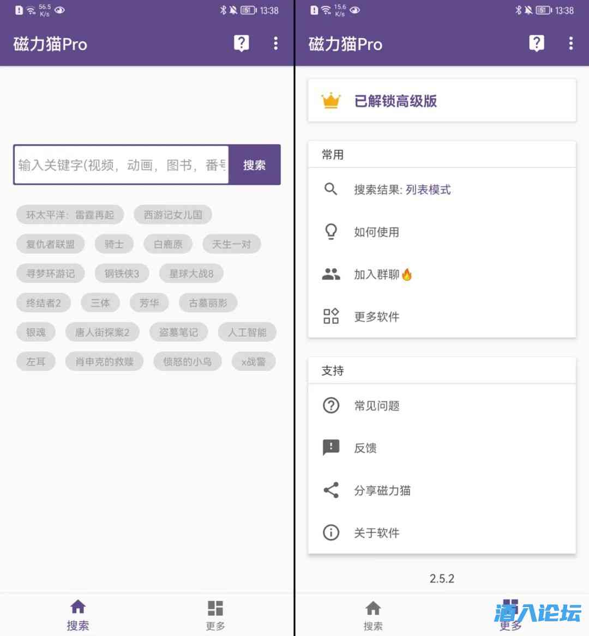Tap the help icon in left screen header
This screenshot has width=589, height=636.
tap(241, 44)
